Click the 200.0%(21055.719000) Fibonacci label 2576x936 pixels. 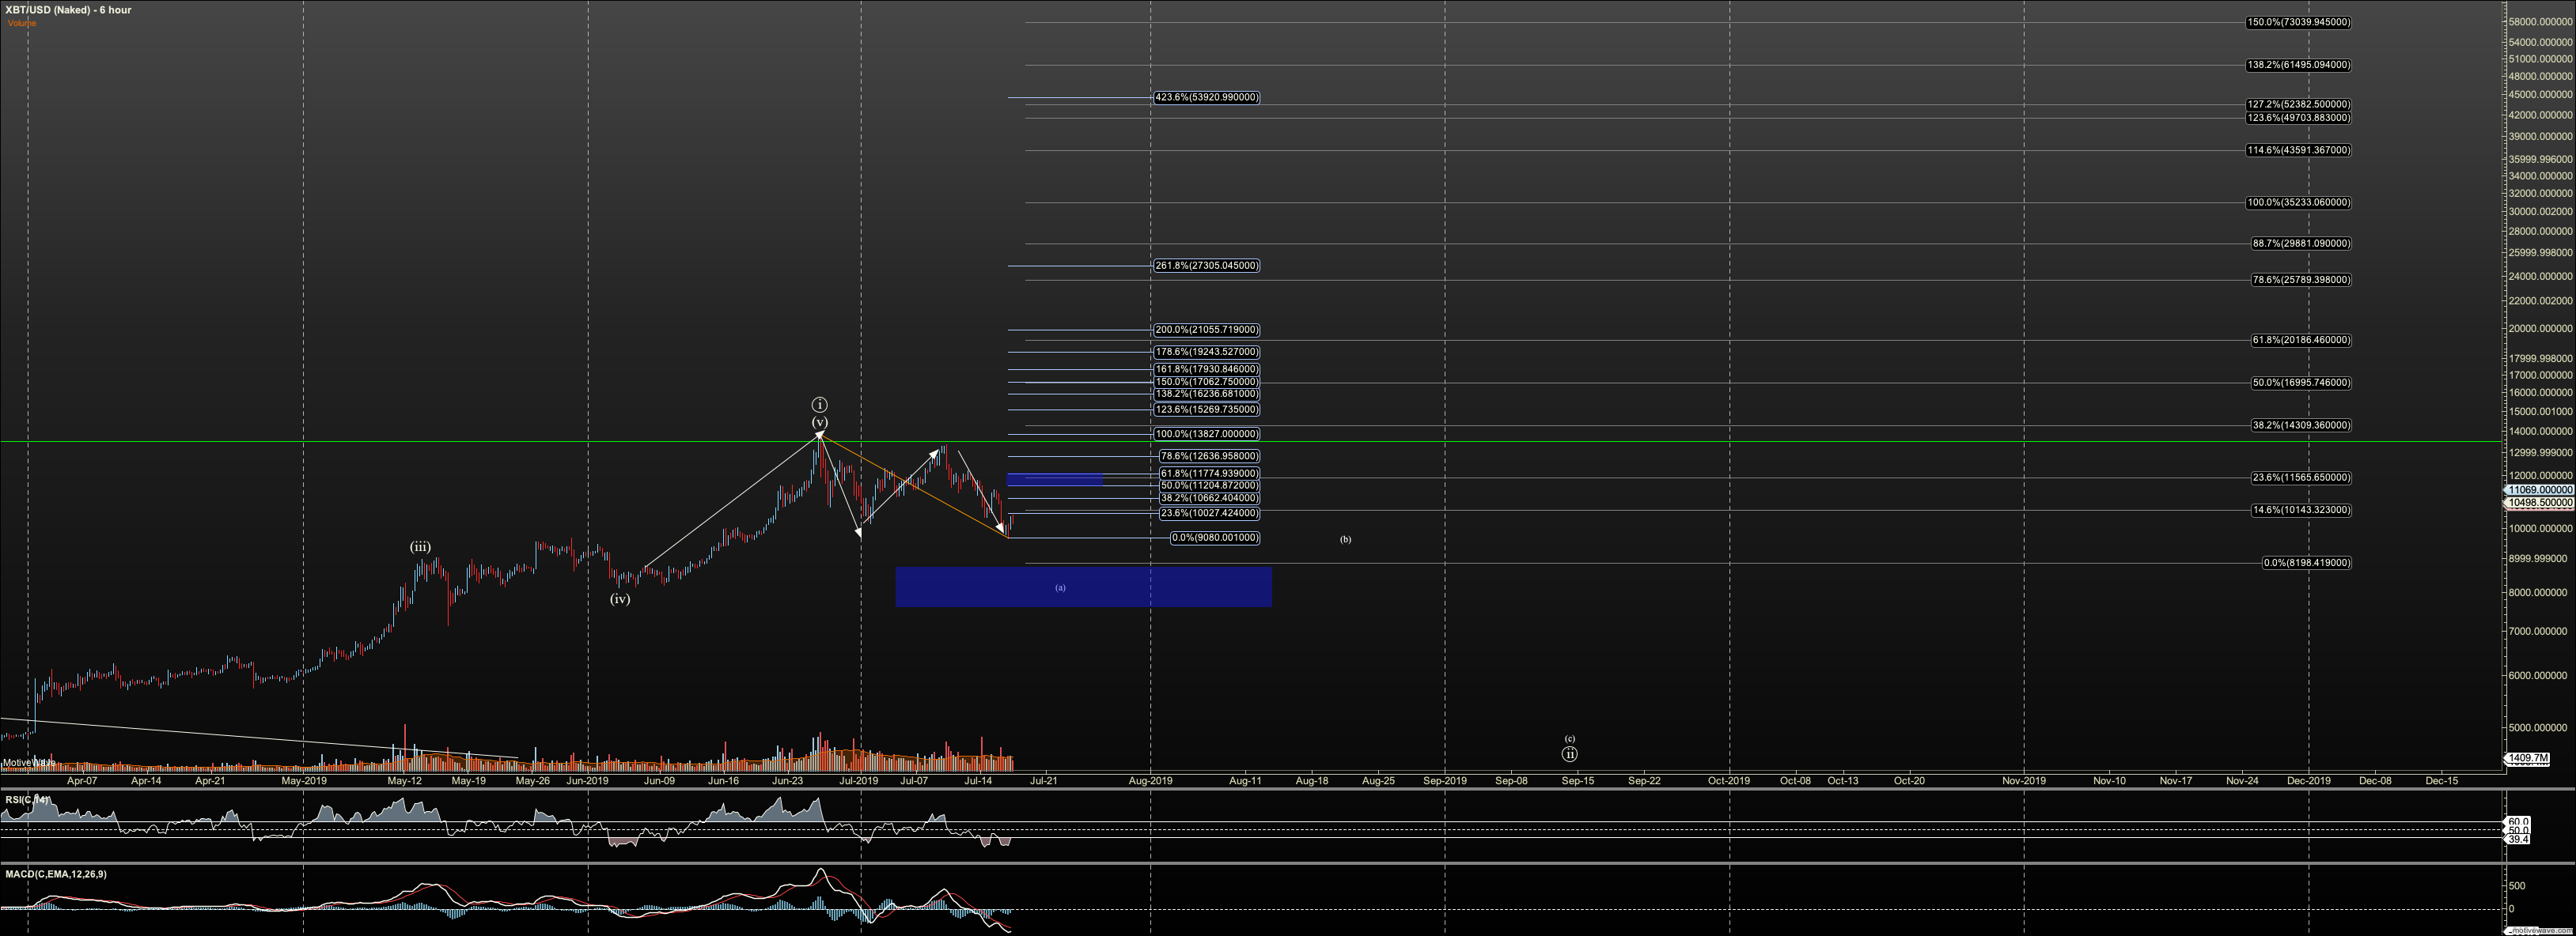coord(1206,330)
